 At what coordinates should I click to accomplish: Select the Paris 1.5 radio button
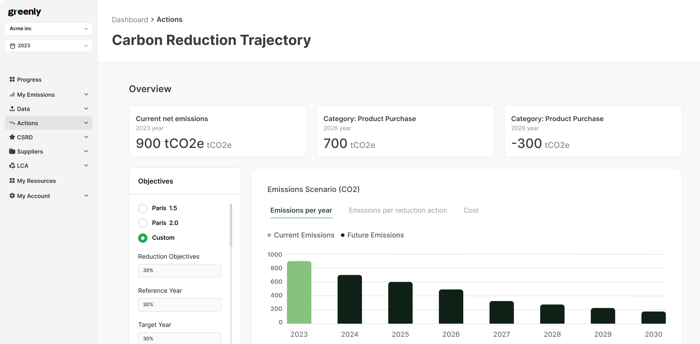tap(142, 208)
